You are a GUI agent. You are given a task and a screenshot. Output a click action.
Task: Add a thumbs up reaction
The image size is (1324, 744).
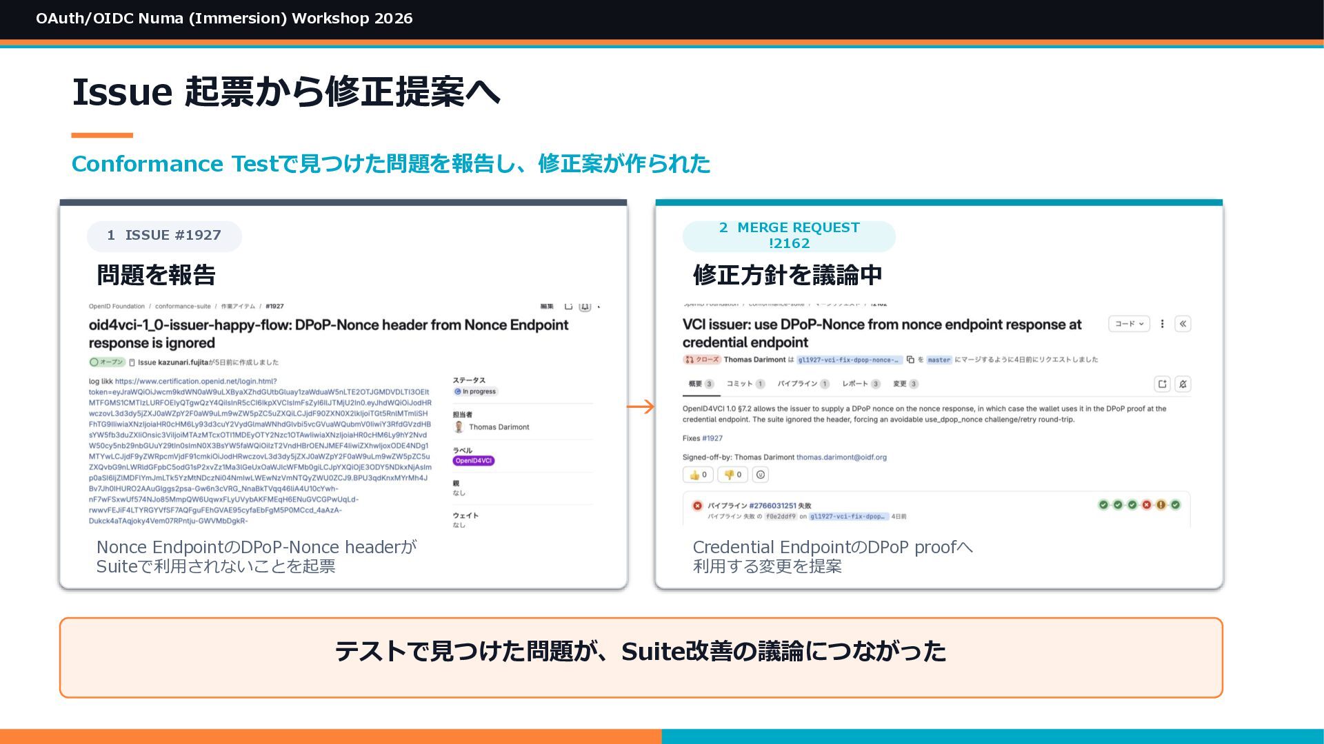[x=698, y=475]
